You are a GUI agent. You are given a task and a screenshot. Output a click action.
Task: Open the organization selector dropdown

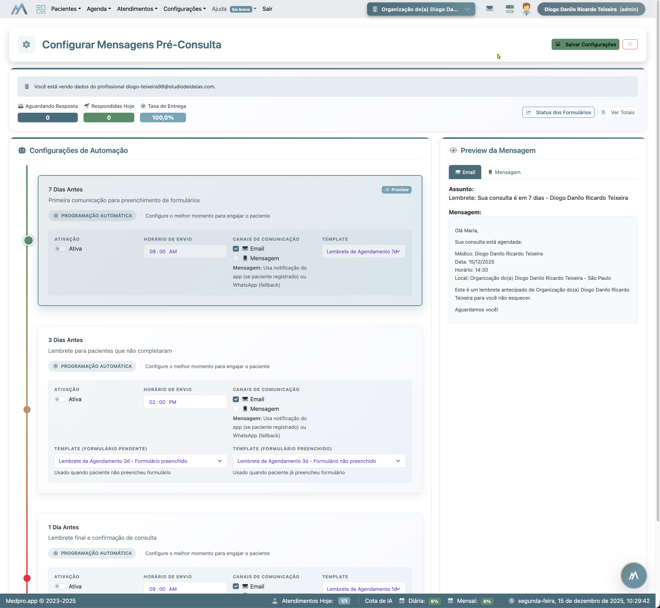coord(421,9)
